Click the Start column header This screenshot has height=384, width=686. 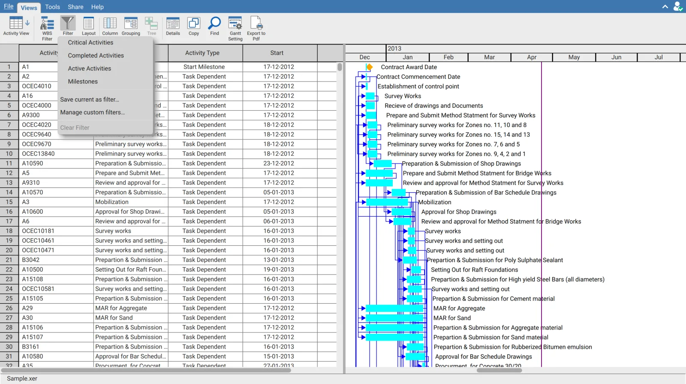point(280,53)
